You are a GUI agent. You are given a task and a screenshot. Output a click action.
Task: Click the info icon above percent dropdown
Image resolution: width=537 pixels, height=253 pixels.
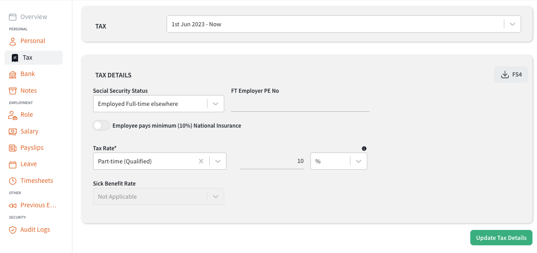364,148
